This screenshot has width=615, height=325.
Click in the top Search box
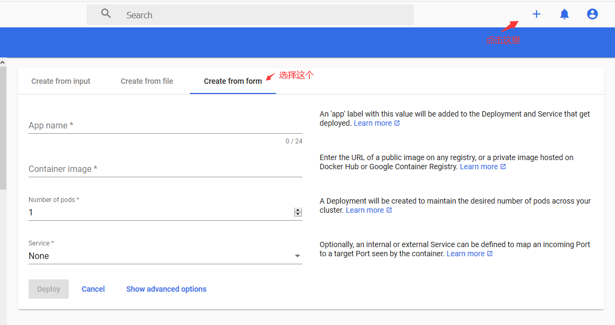pyautogui.click(x=264, y=15)
